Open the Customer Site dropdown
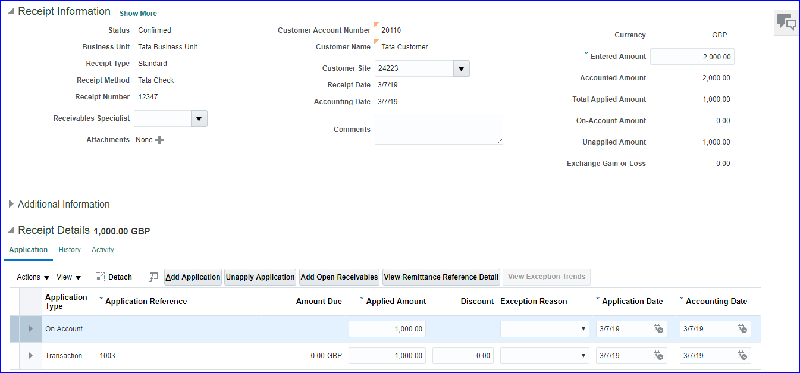800x373 pixels. pos(462,68)
